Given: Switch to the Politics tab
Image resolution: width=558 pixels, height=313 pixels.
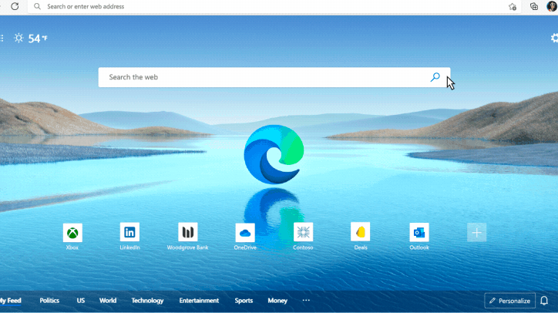Looking at the screenshot, I should (49, 301).
